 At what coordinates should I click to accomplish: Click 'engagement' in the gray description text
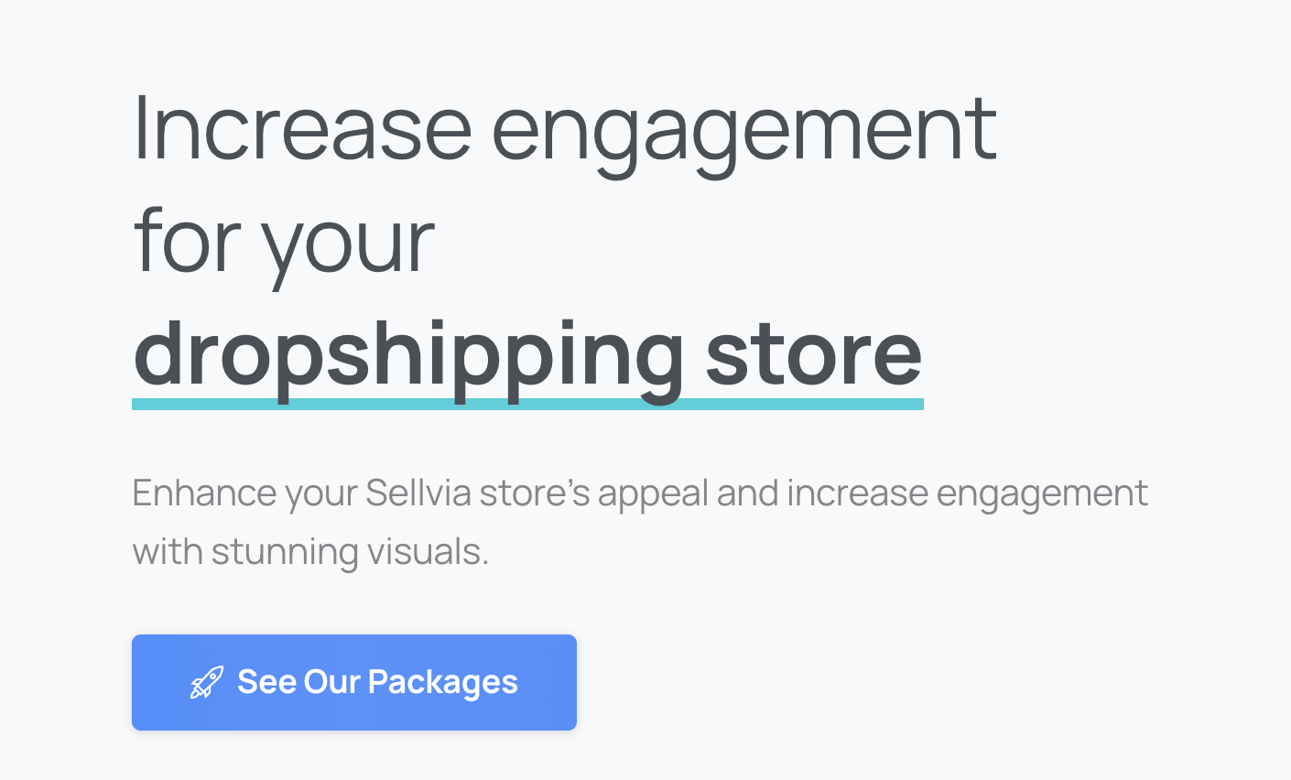click(1042, 494)
